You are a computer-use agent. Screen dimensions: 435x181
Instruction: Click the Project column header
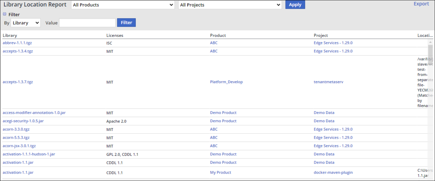321,35
